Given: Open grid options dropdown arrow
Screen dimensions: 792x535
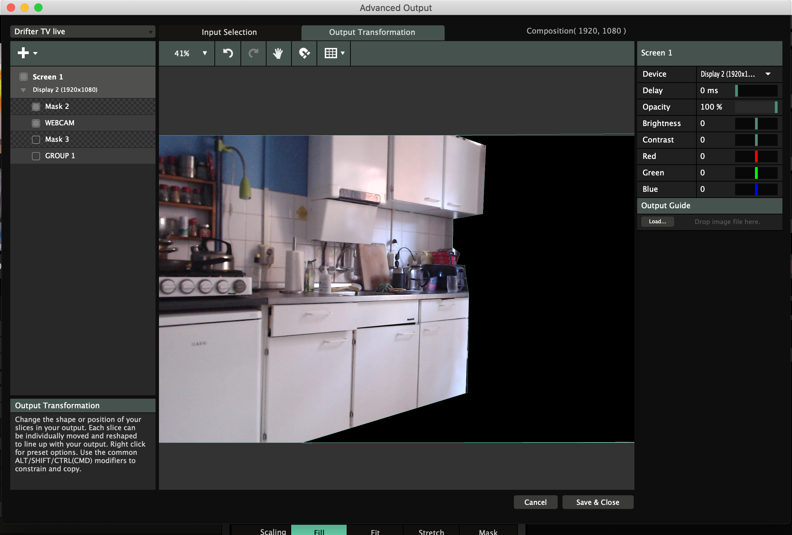Looking at the screenshot, I should (x=343, y=53).
